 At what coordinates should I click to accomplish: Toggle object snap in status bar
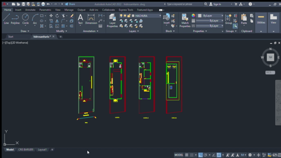click(x=219, y=155)
